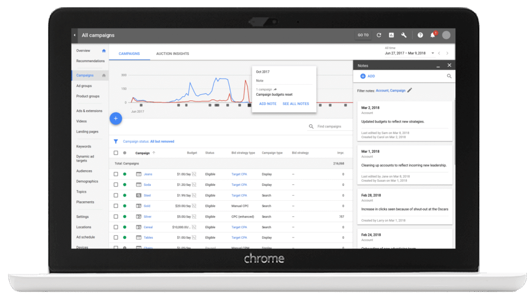Click the account avatar circle
Screen dimensions: 531x297
[446, 35]
